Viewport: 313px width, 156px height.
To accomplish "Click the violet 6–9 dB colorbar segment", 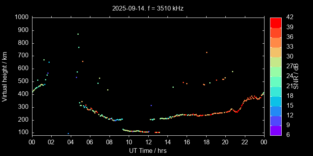I will click(276, 130).
